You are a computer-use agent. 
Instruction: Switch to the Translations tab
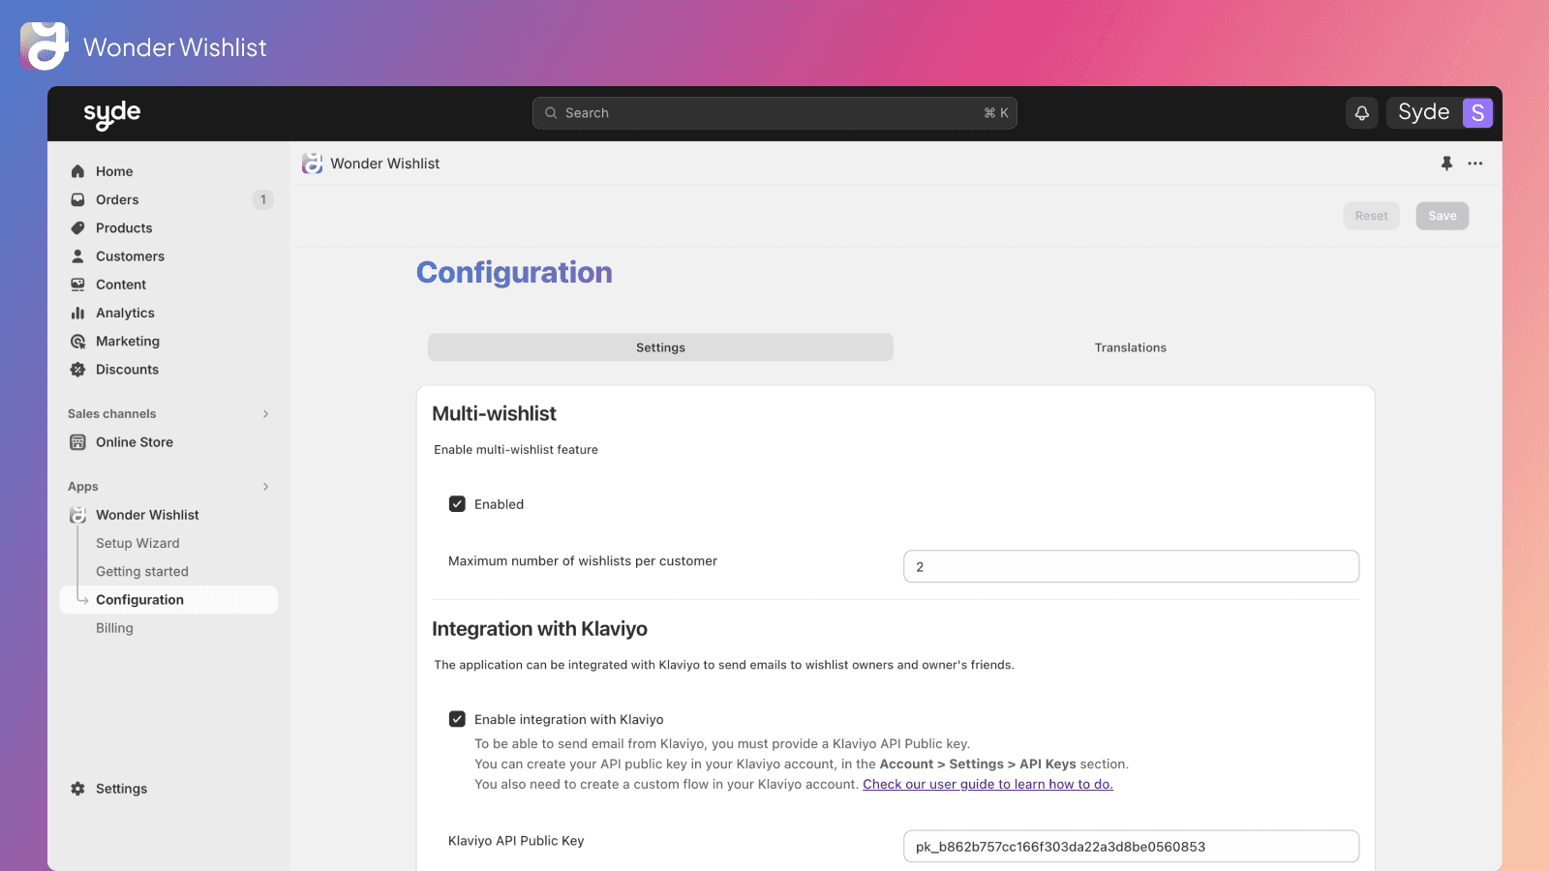(x=1130, y=347)
